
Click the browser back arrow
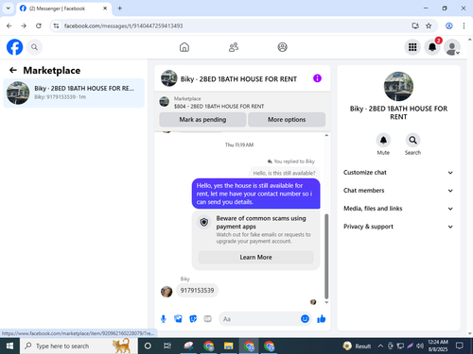(9, 25)
